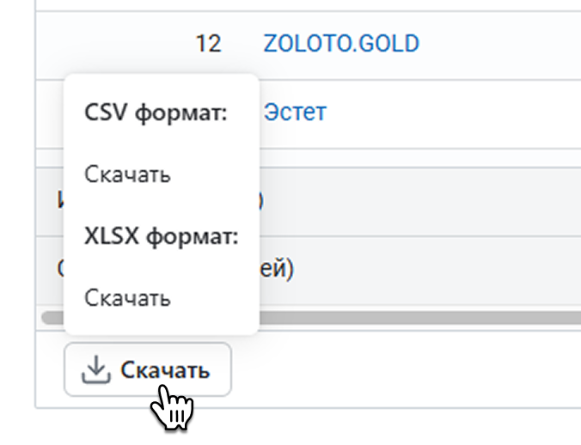Click the "XLSX формат:" heading

pos(161,236)
